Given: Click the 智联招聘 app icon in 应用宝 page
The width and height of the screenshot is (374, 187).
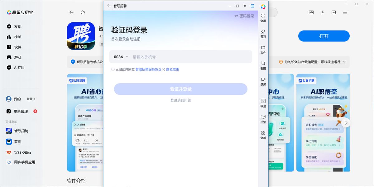Looking at the screenshot, I should click(81, 36).
